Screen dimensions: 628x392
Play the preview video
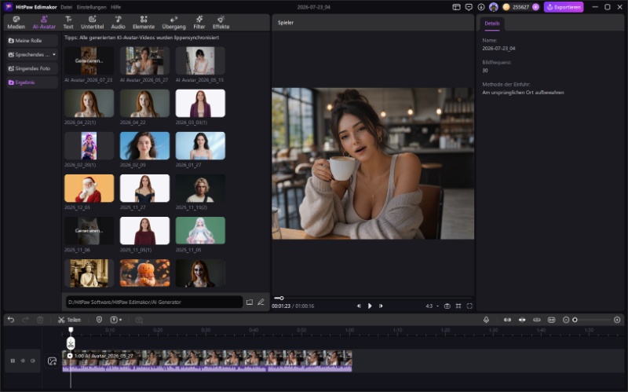[370, 306]
